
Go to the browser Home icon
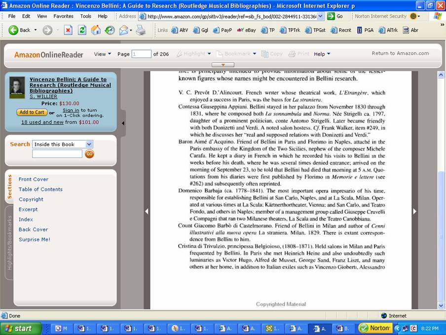point(96,30)
